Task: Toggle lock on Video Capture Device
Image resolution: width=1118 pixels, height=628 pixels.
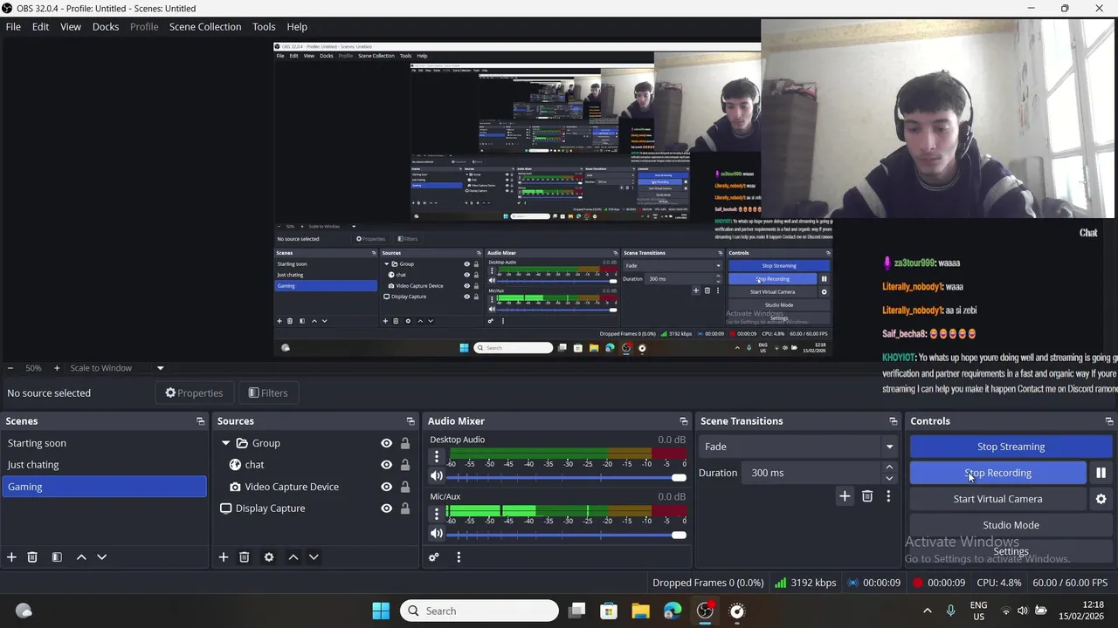Action: coord(405,487)
